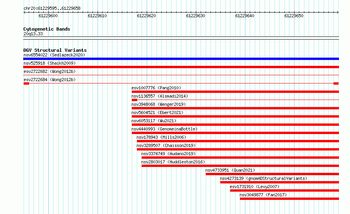Viewport: 350px width, 214px height.
Task: Select the red bar under nsv6053117
Action: [235, 125]
